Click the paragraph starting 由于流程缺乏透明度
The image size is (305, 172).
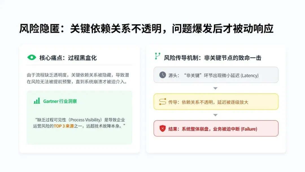pos(78,78)
